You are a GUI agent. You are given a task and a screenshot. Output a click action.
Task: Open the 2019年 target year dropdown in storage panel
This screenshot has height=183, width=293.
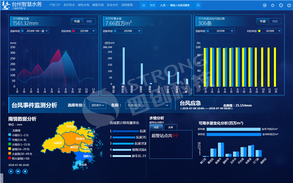click(x=127, y=31)
